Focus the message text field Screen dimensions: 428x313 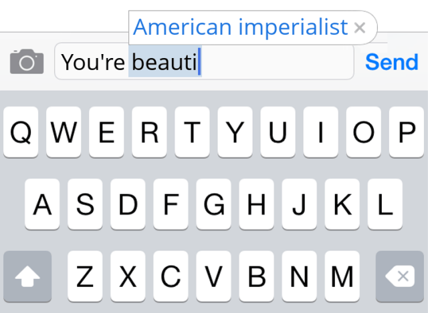(x=274, y=63)
